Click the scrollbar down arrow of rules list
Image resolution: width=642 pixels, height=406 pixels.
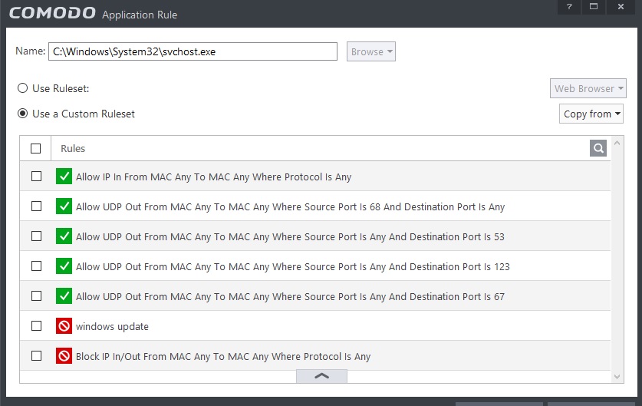(x=617, y=377)
